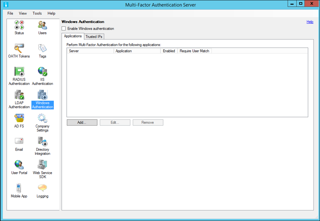
Task: Open the User Portal section
Action: [19, 165]
